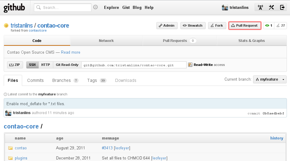The width and height of the screenshot is (290, 161).
Task: Click the GitHub logo
Action: tap(14, 8)
